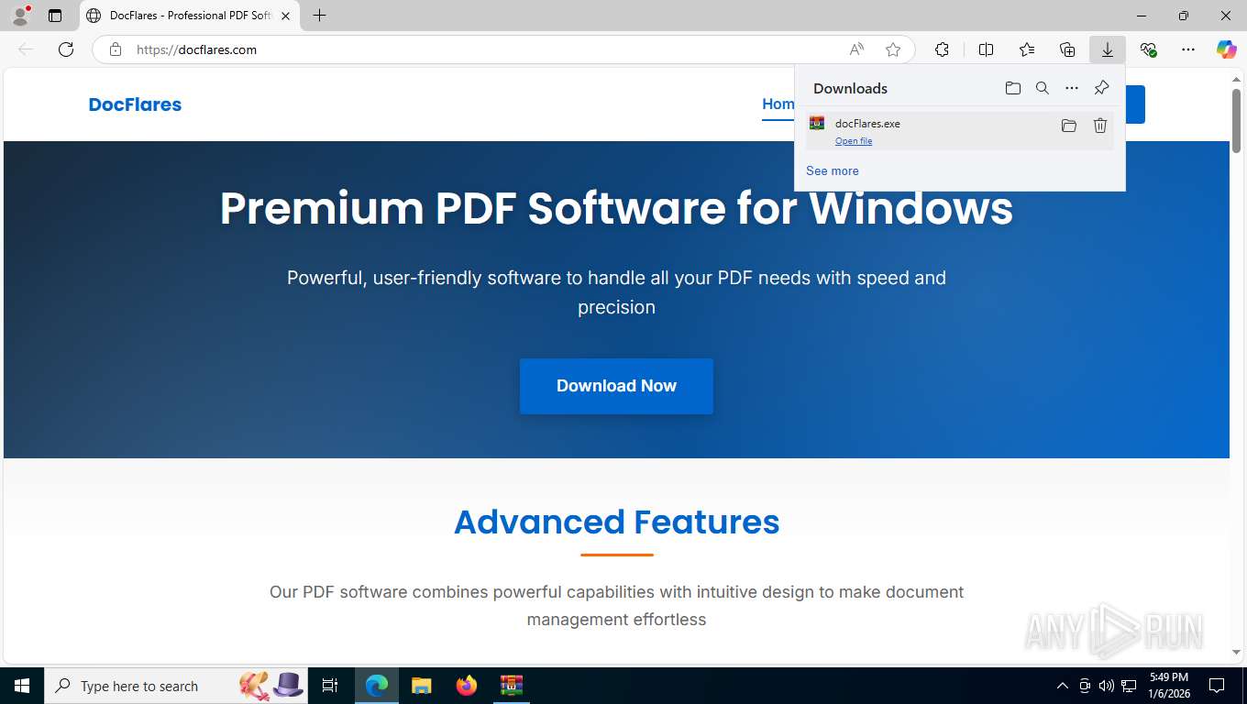The height and width of the screenshot is (704, 1247).
Task: Click See more in Downloads panel
Action: tap(833, 170)
